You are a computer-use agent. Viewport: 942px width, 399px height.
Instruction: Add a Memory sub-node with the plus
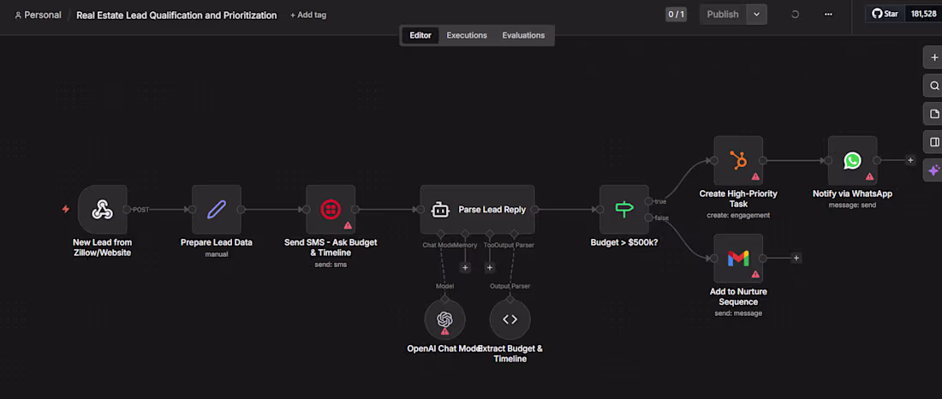(x=465, y=268)
